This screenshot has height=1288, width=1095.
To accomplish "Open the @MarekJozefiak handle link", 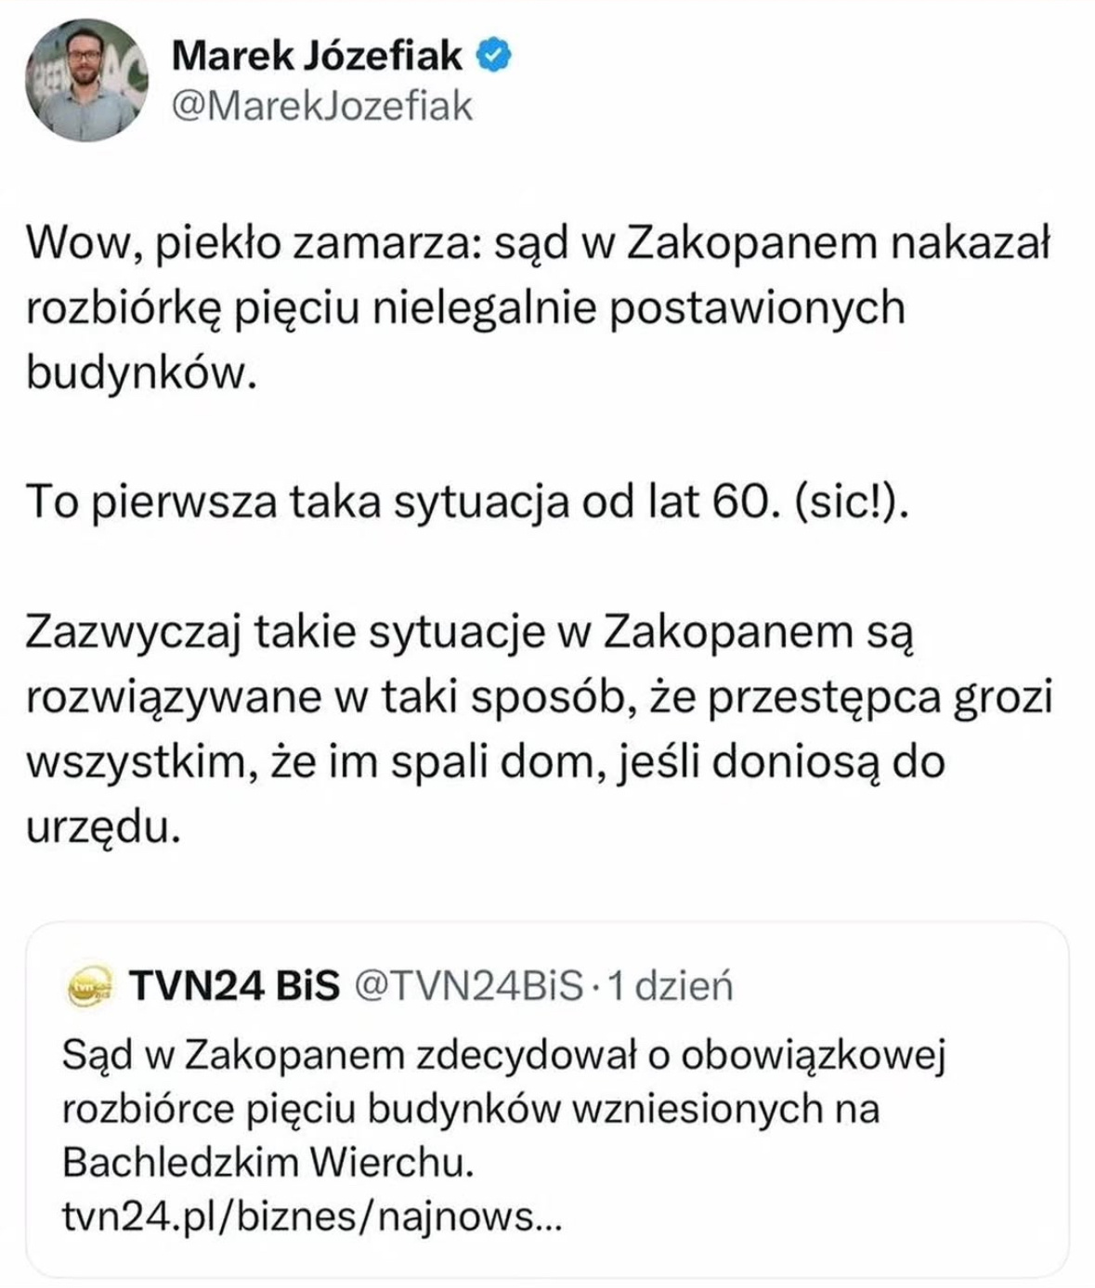I will 322,106.
